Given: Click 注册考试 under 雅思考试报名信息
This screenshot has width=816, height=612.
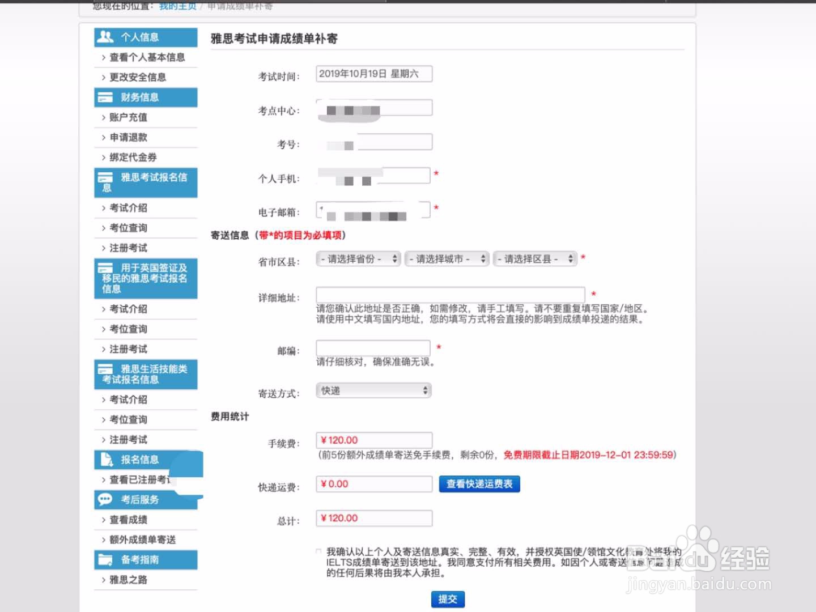Looking at the screenshot, I should 128,248.
